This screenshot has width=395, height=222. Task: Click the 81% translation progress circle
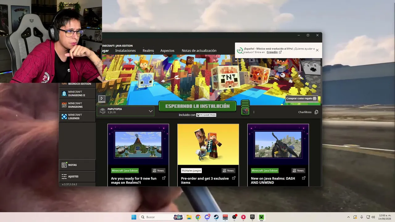(x=240, y=51)
